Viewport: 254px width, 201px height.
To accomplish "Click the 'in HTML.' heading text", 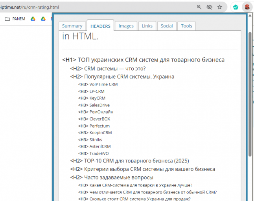I will coord(80,36).
